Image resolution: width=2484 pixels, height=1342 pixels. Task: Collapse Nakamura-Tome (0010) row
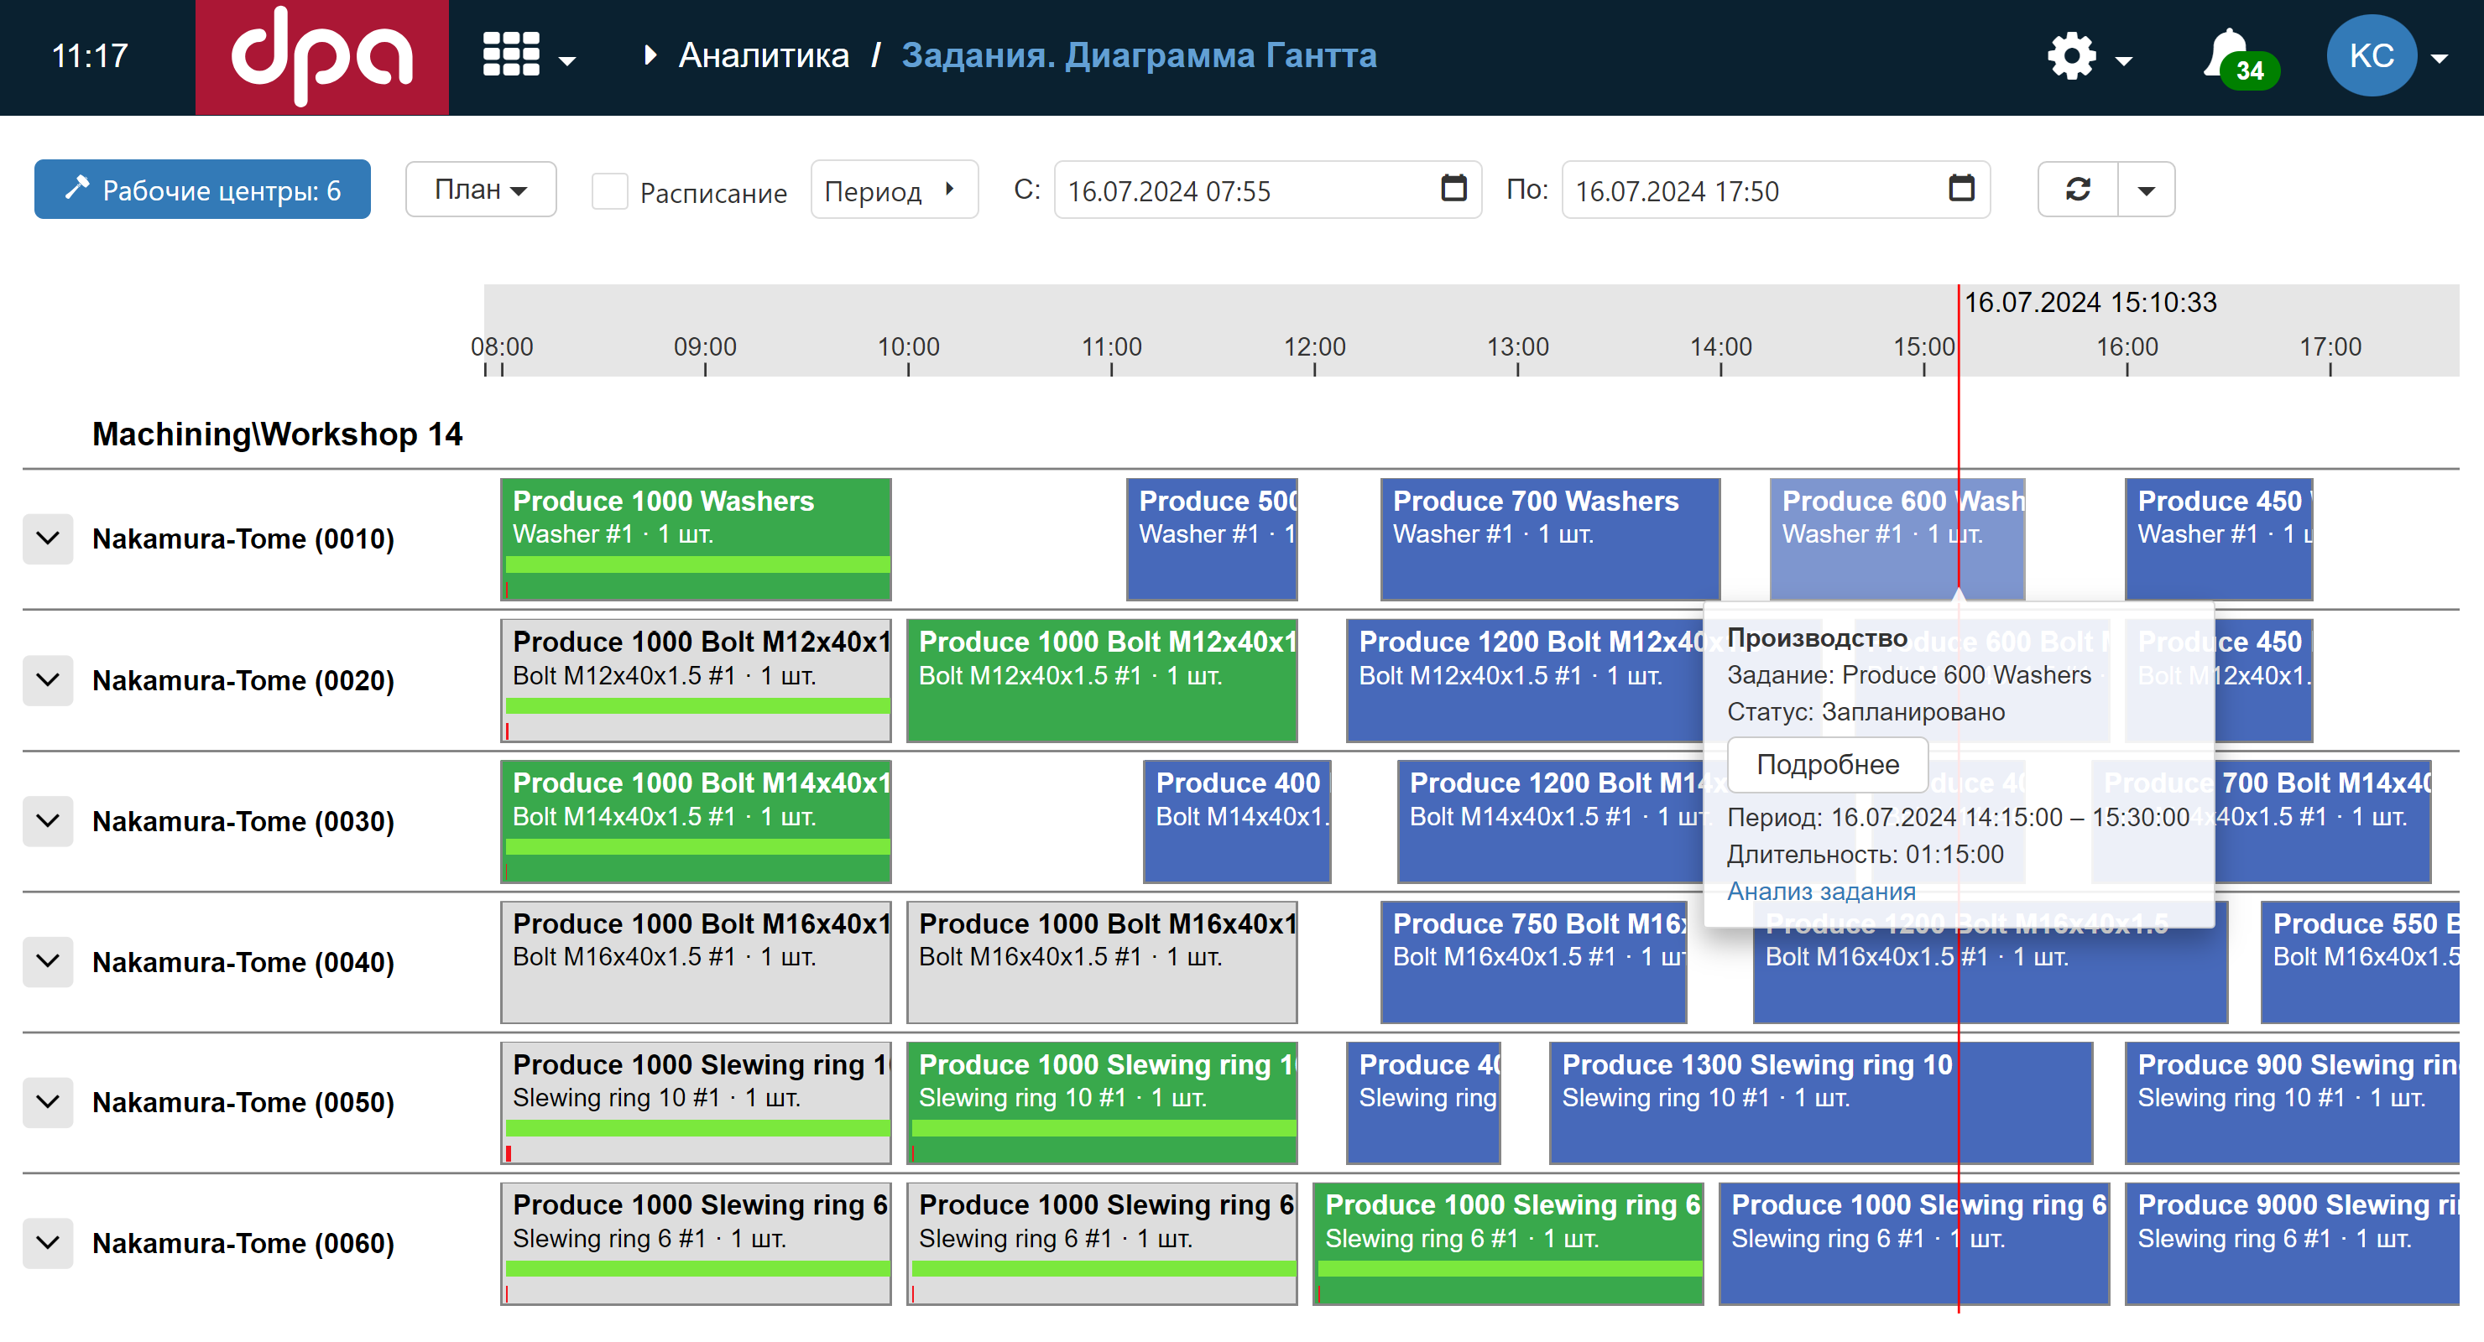coord(48,539)
